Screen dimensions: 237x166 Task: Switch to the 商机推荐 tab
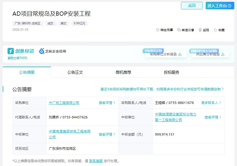pyautogui.click(x=123, y=72)
